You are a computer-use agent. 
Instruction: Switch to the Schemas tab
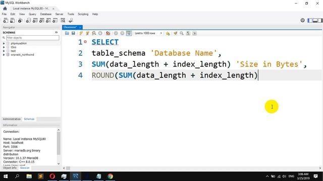[29, 119]
